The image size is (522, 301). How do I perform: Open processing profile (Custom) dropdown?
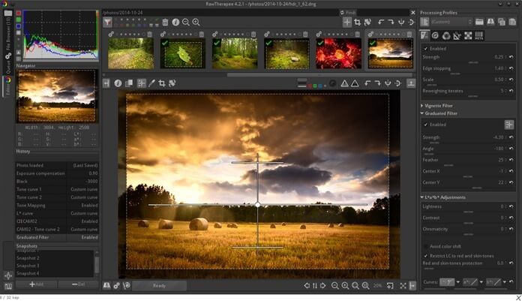point(451,22)
